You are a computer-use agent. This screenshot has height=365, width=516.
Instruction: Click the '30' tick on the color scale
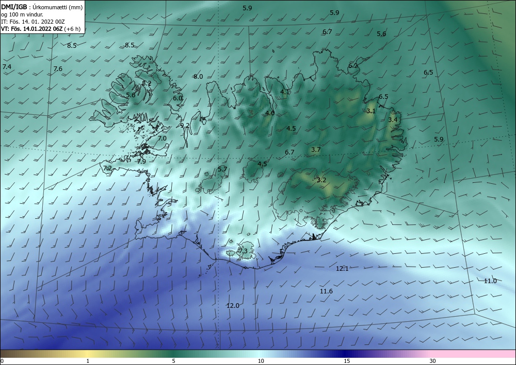pyautogui.click(x=432, y=361)
